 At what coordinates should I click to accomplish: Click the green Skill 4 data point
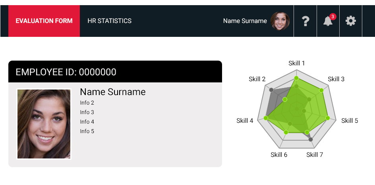tap(266, 118)
